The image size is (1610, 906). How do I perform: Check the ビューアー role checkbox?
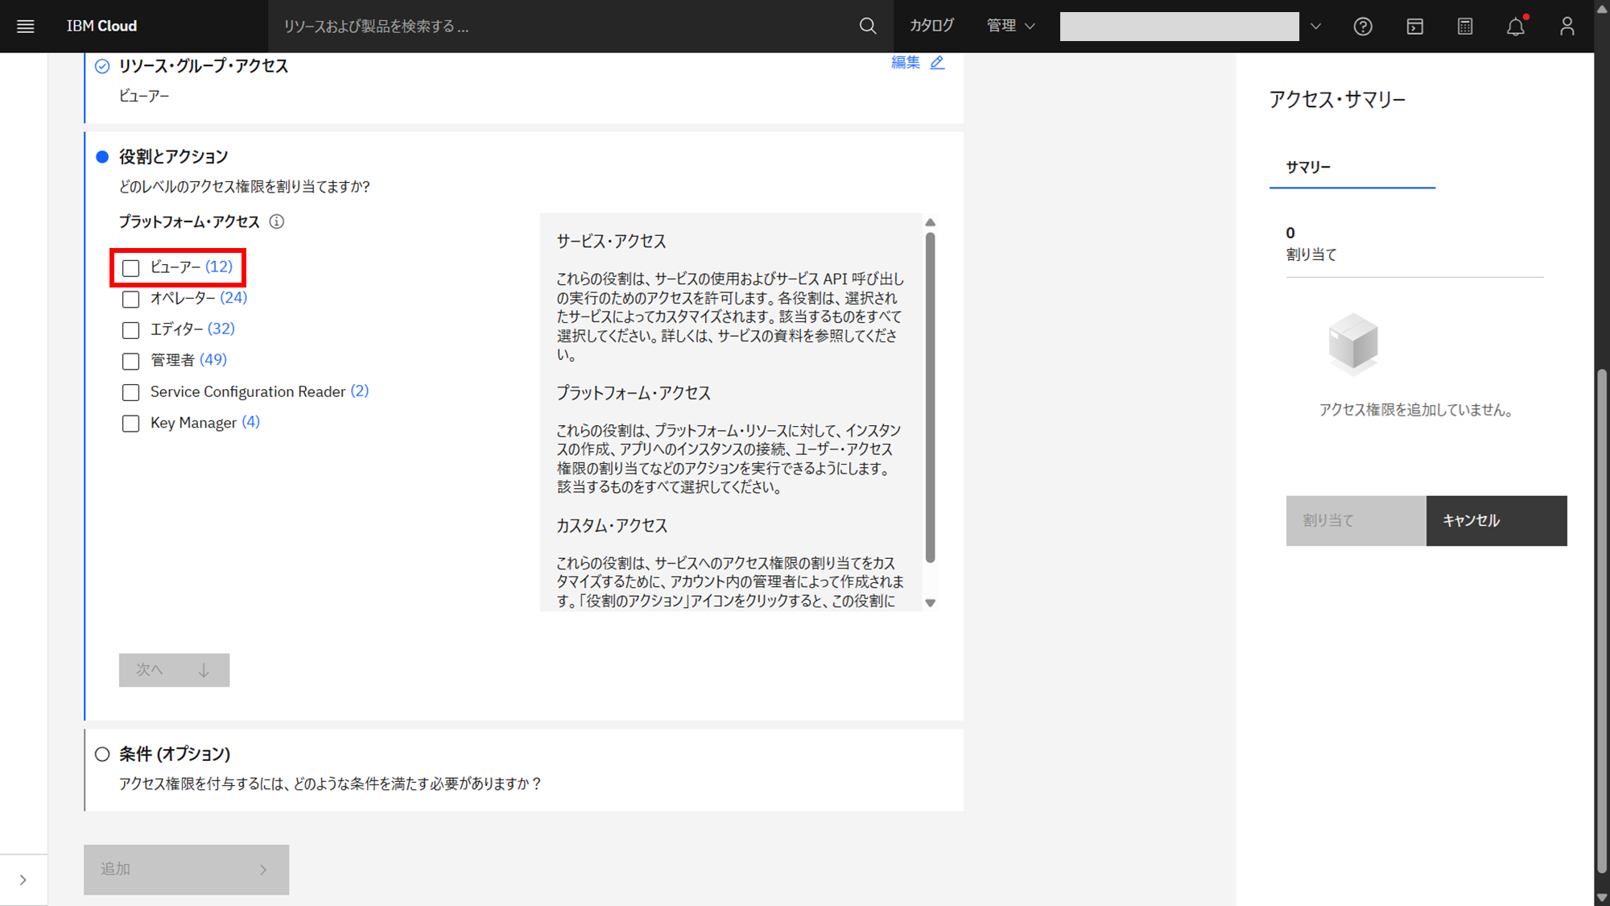click(130, 268)
